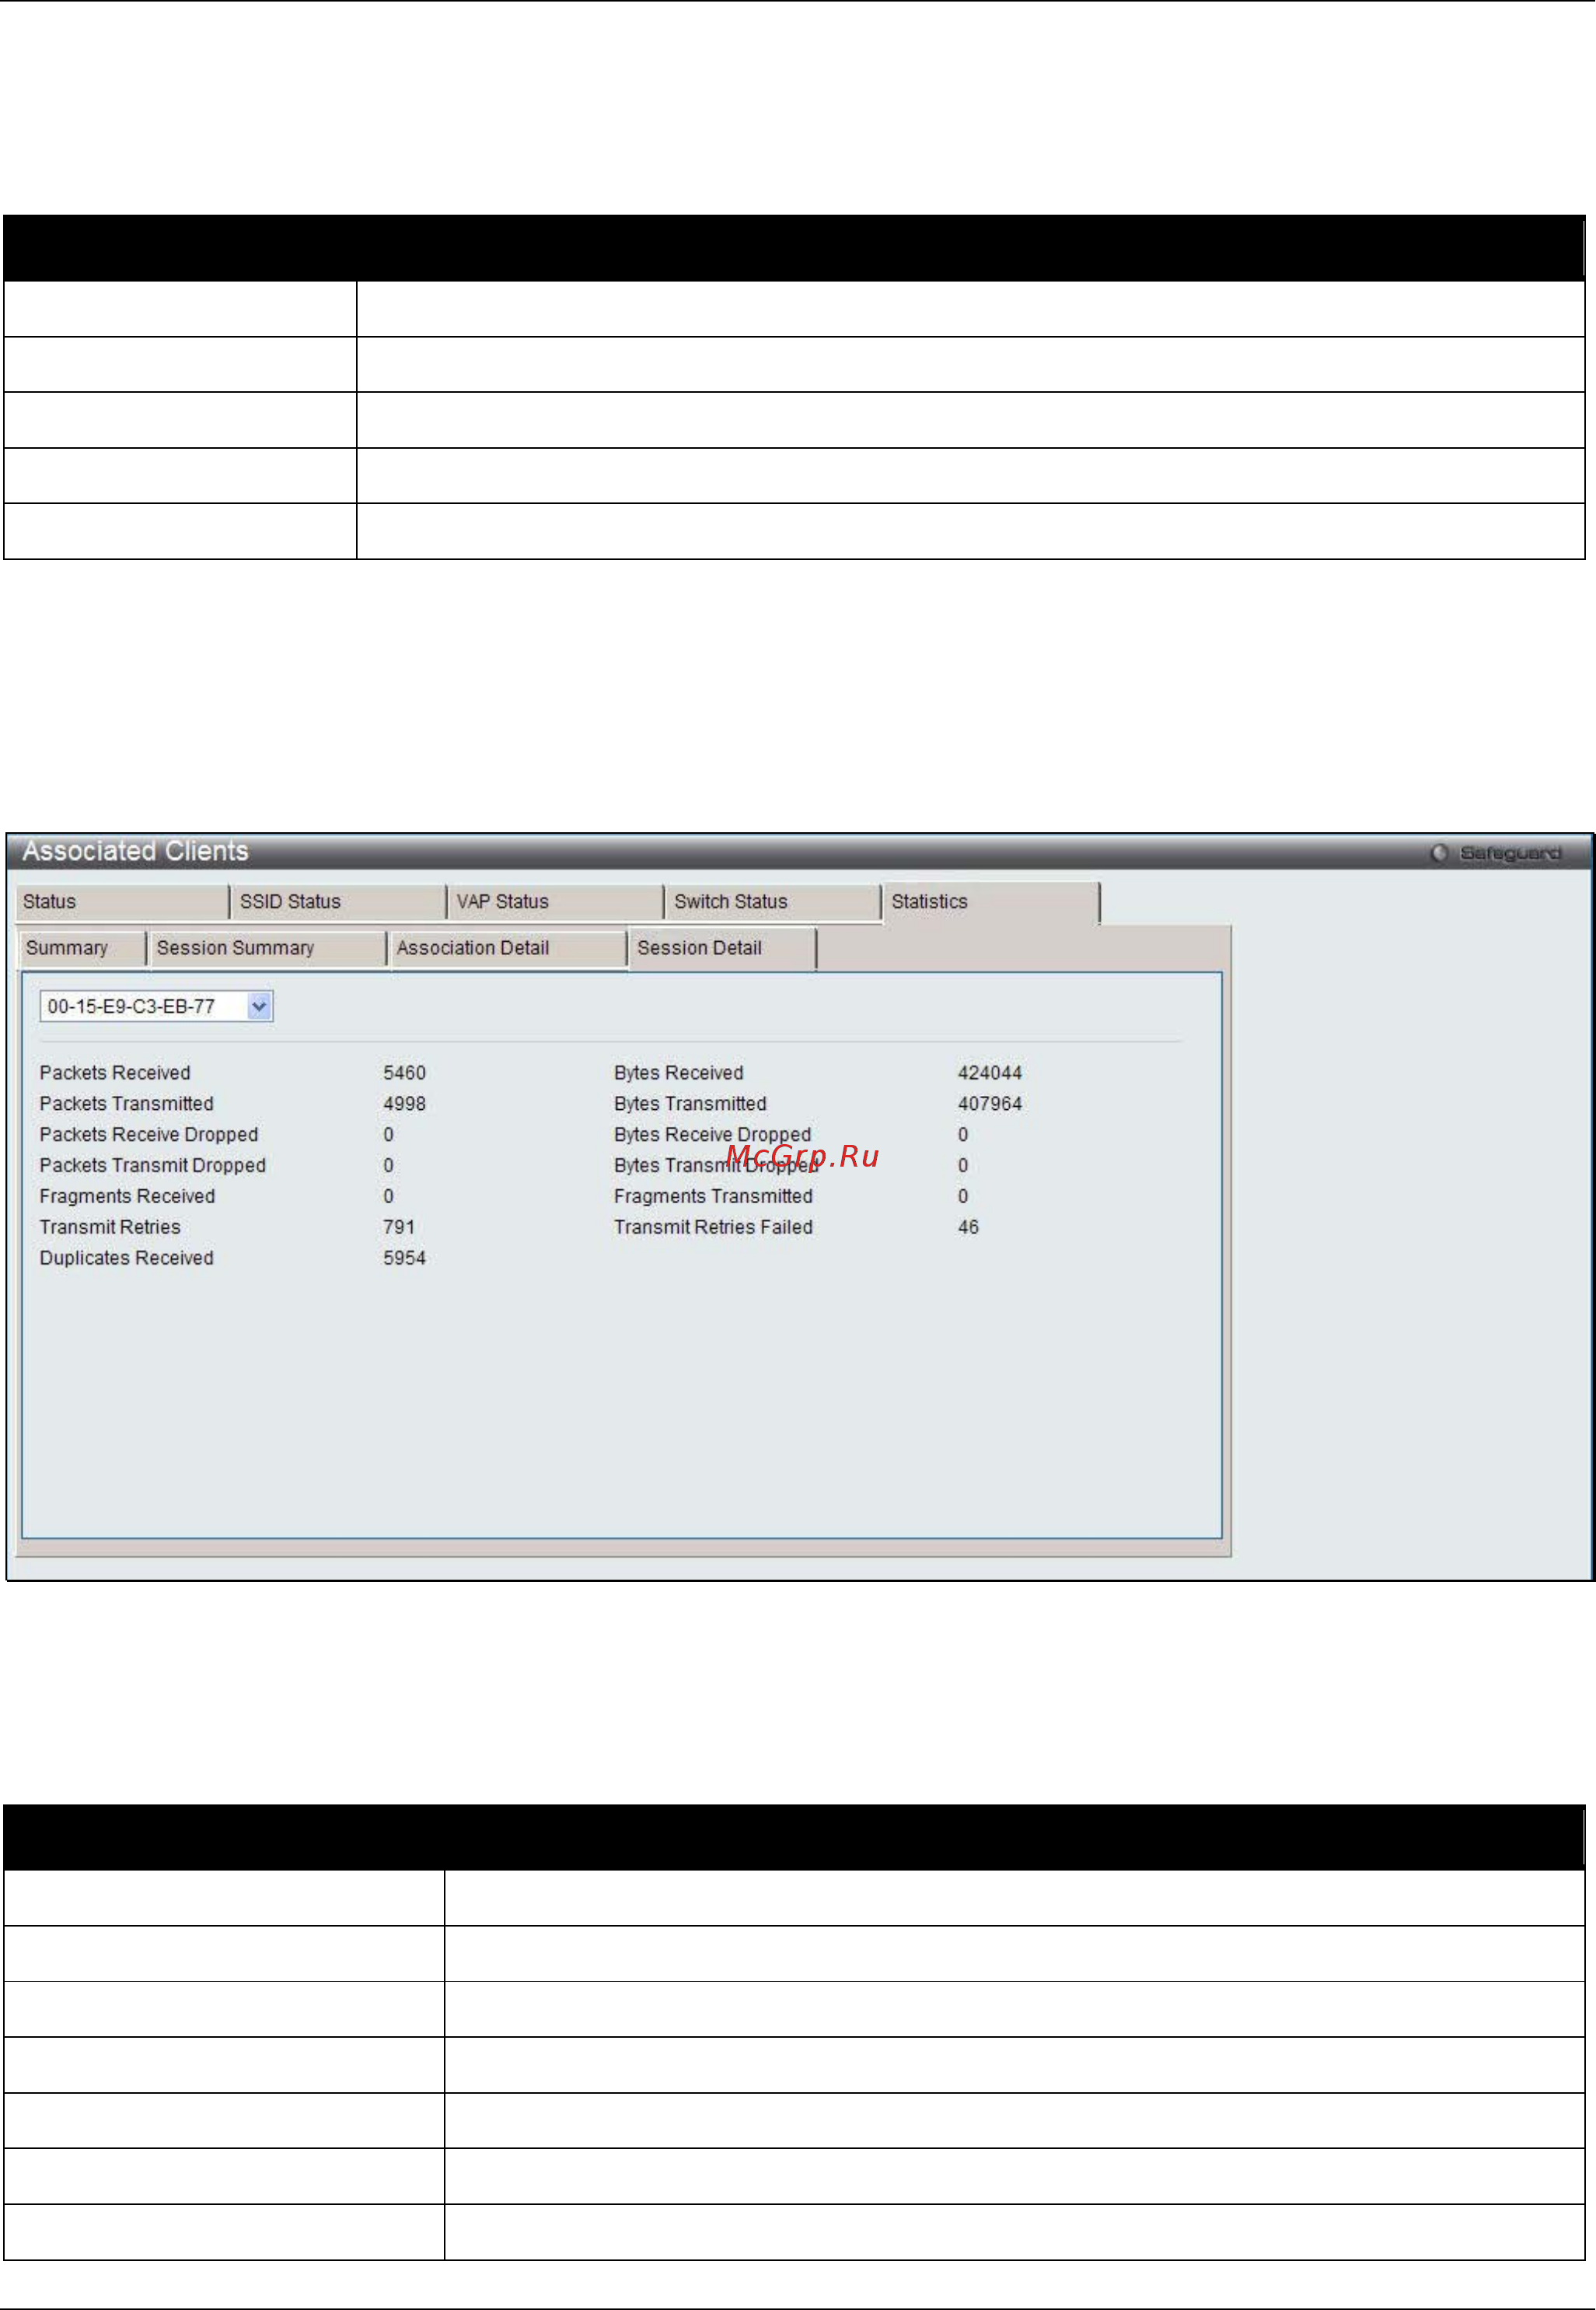Select the Statistics tab
Screen dimensions: 1596x2310
[991, 901]
